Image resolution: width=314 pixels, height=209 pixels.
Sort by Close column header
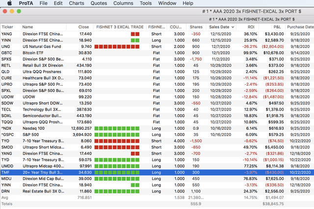click(x=83, y=27)
